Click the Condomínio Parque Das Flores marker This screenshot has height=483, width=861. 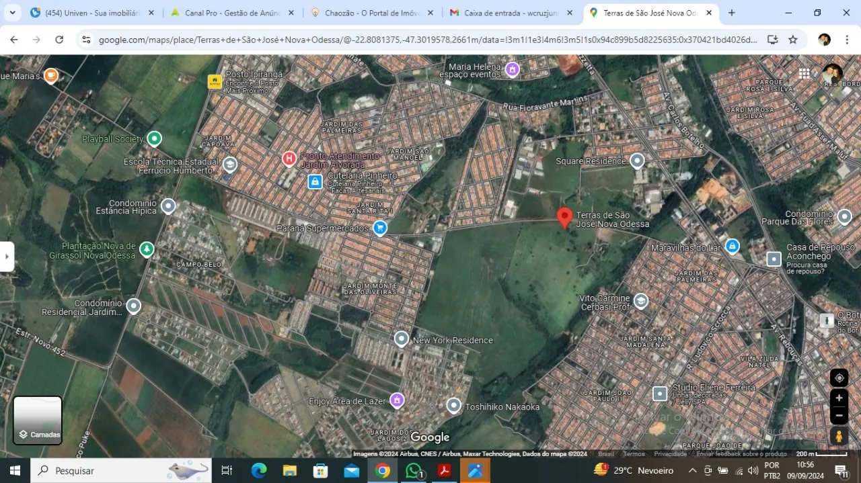[845, 217]
